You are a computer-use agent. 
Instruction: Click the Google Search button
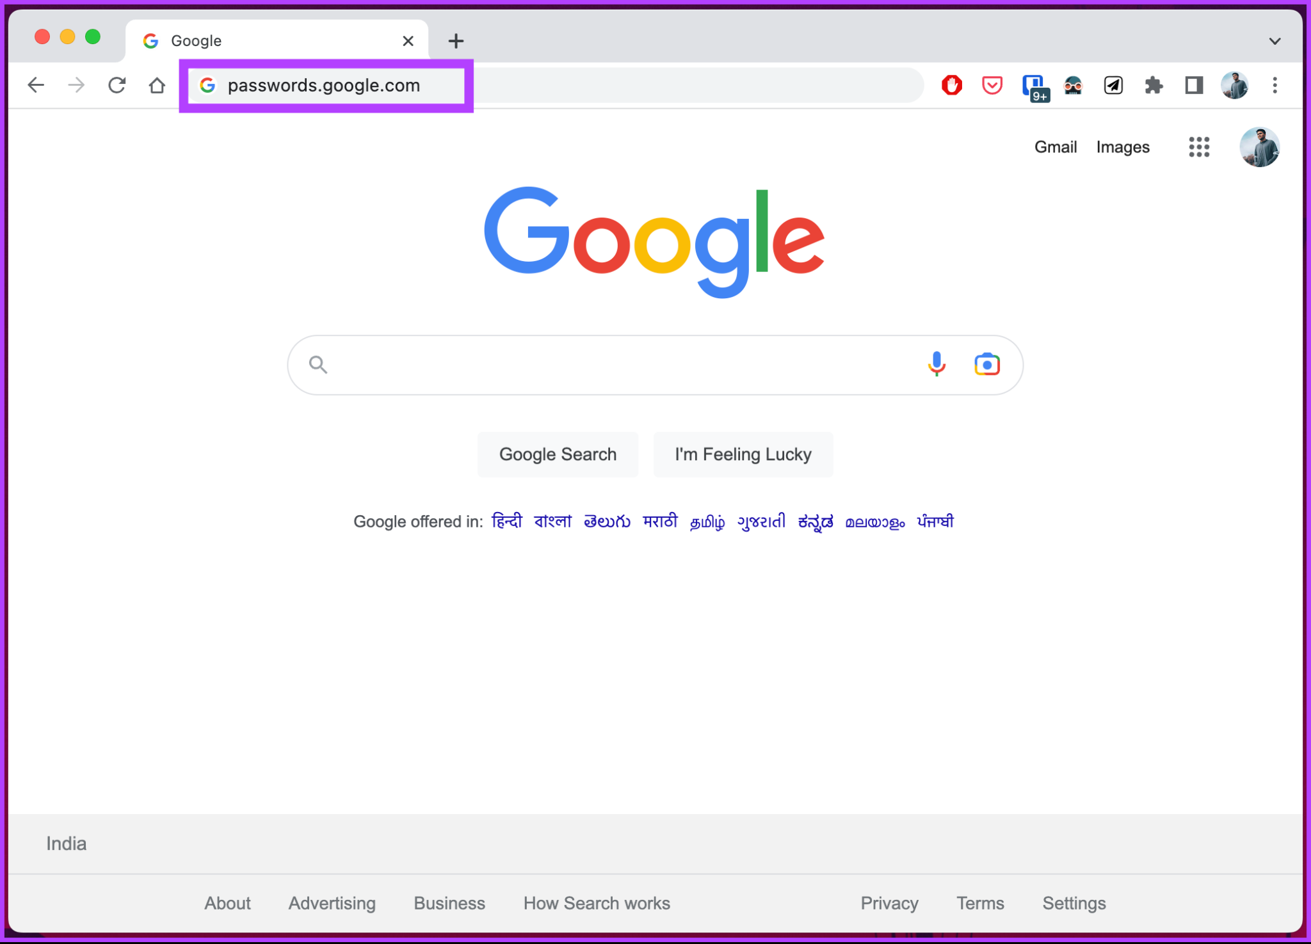[558, 454]
